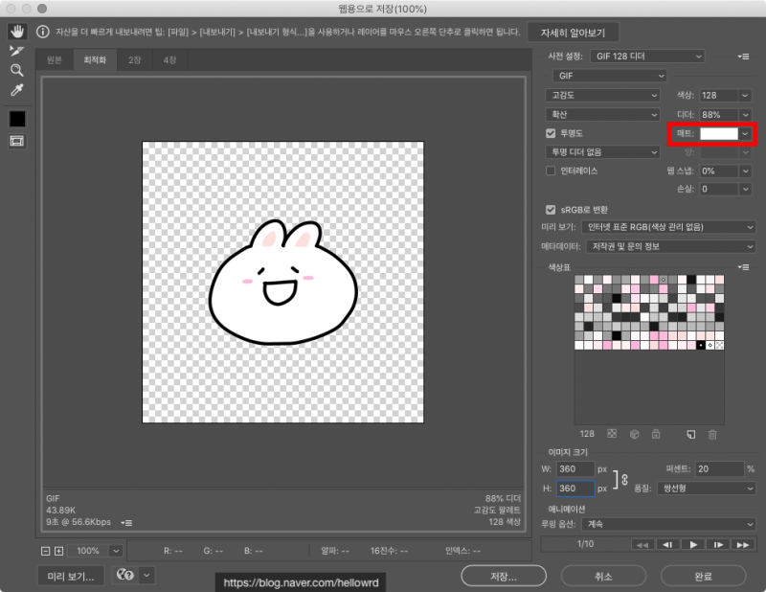
Task: Uncheck the sRGB로 변환 checkbox
Action: click(x=551, y=209)
